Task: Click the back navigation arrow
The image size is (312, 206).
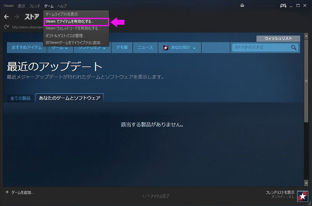Action: (6, 17)
